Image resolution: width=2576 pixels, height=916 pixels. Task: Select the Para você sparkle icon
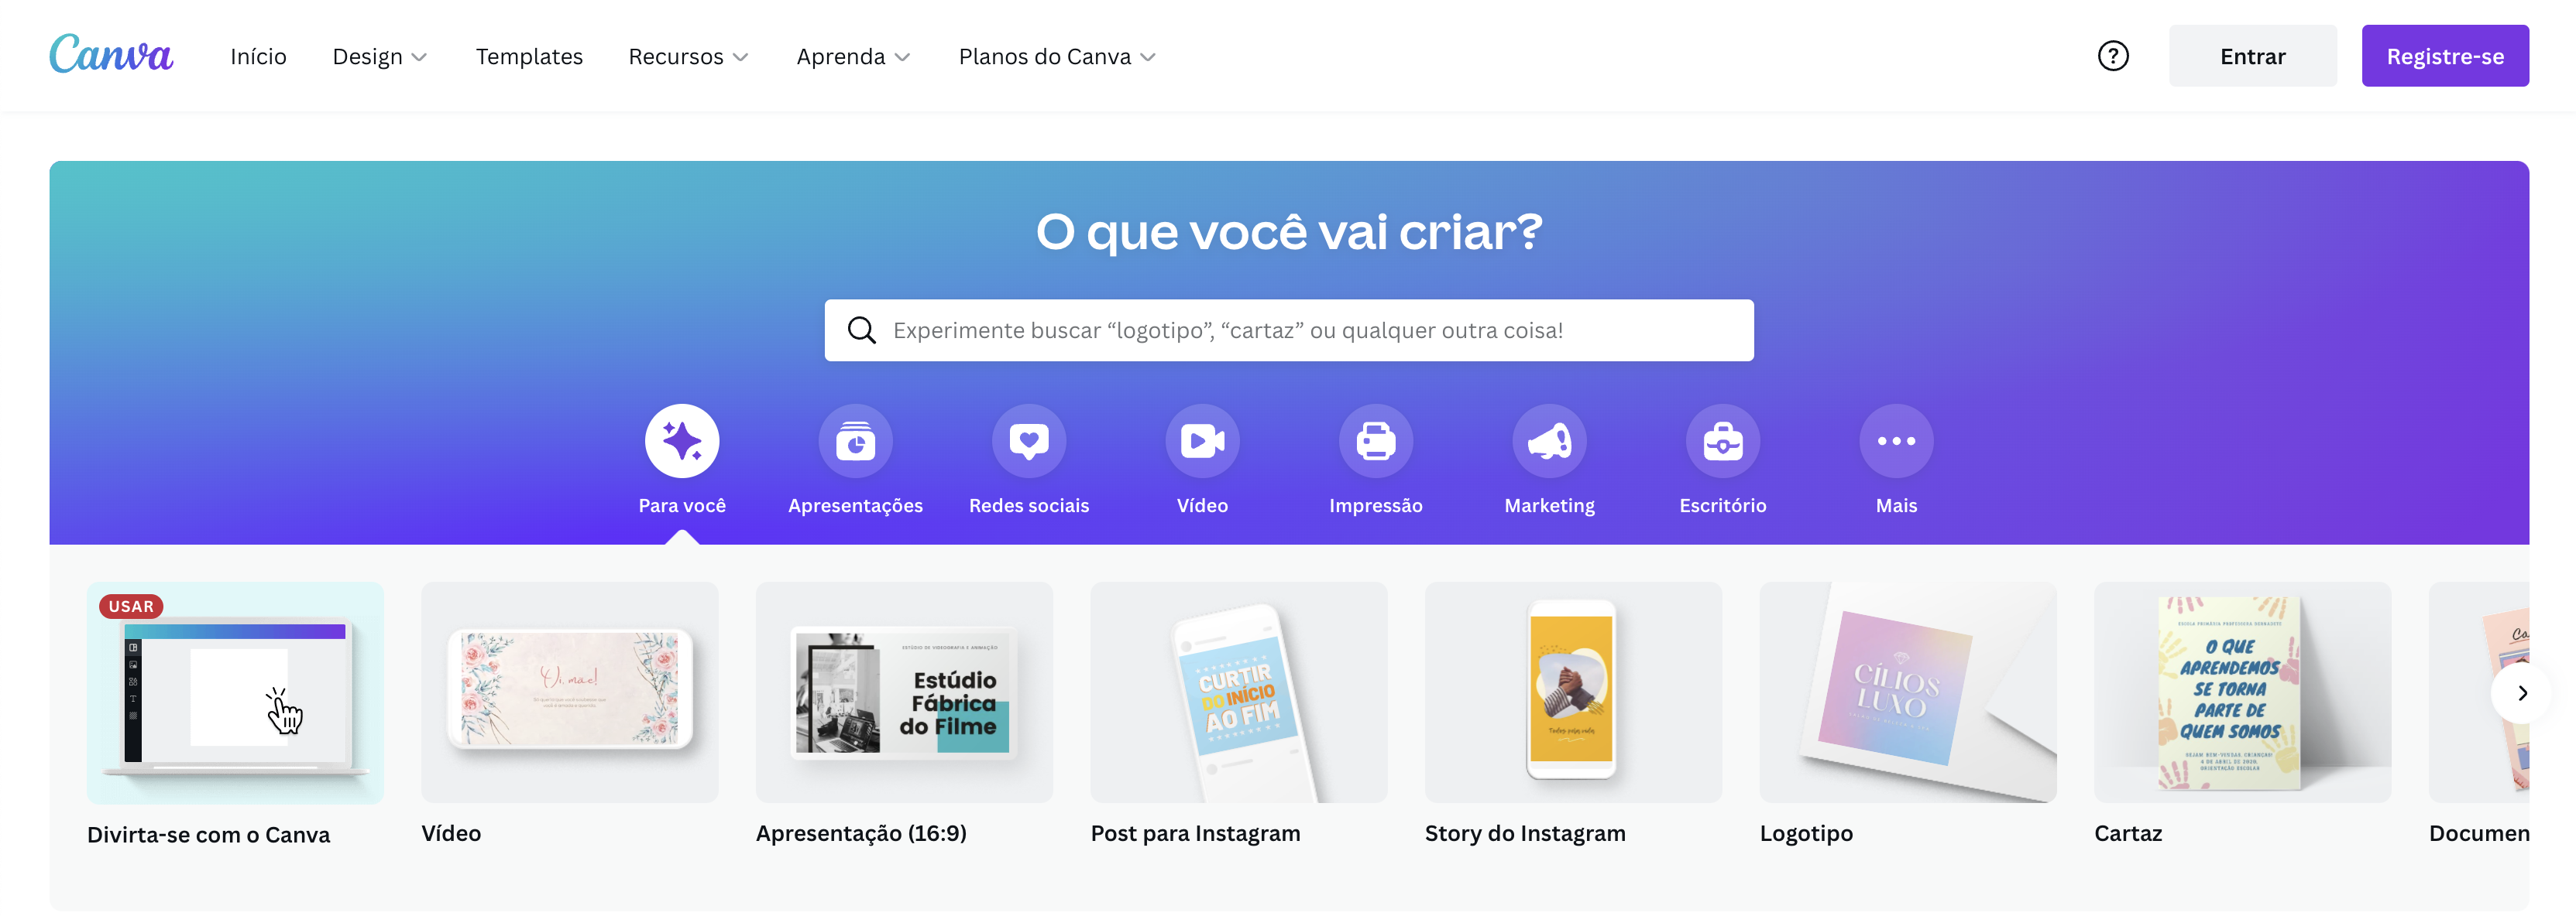tap(682, 440)
